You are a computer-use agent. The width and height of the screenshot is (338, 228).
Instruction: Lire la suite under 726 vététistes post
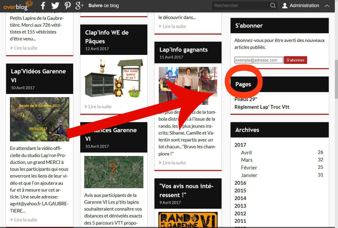point(24,48)
